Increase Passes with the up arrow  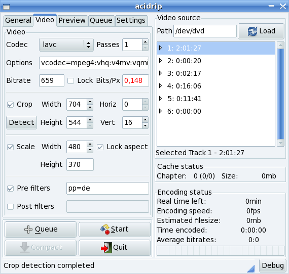(x=145, y=42)
